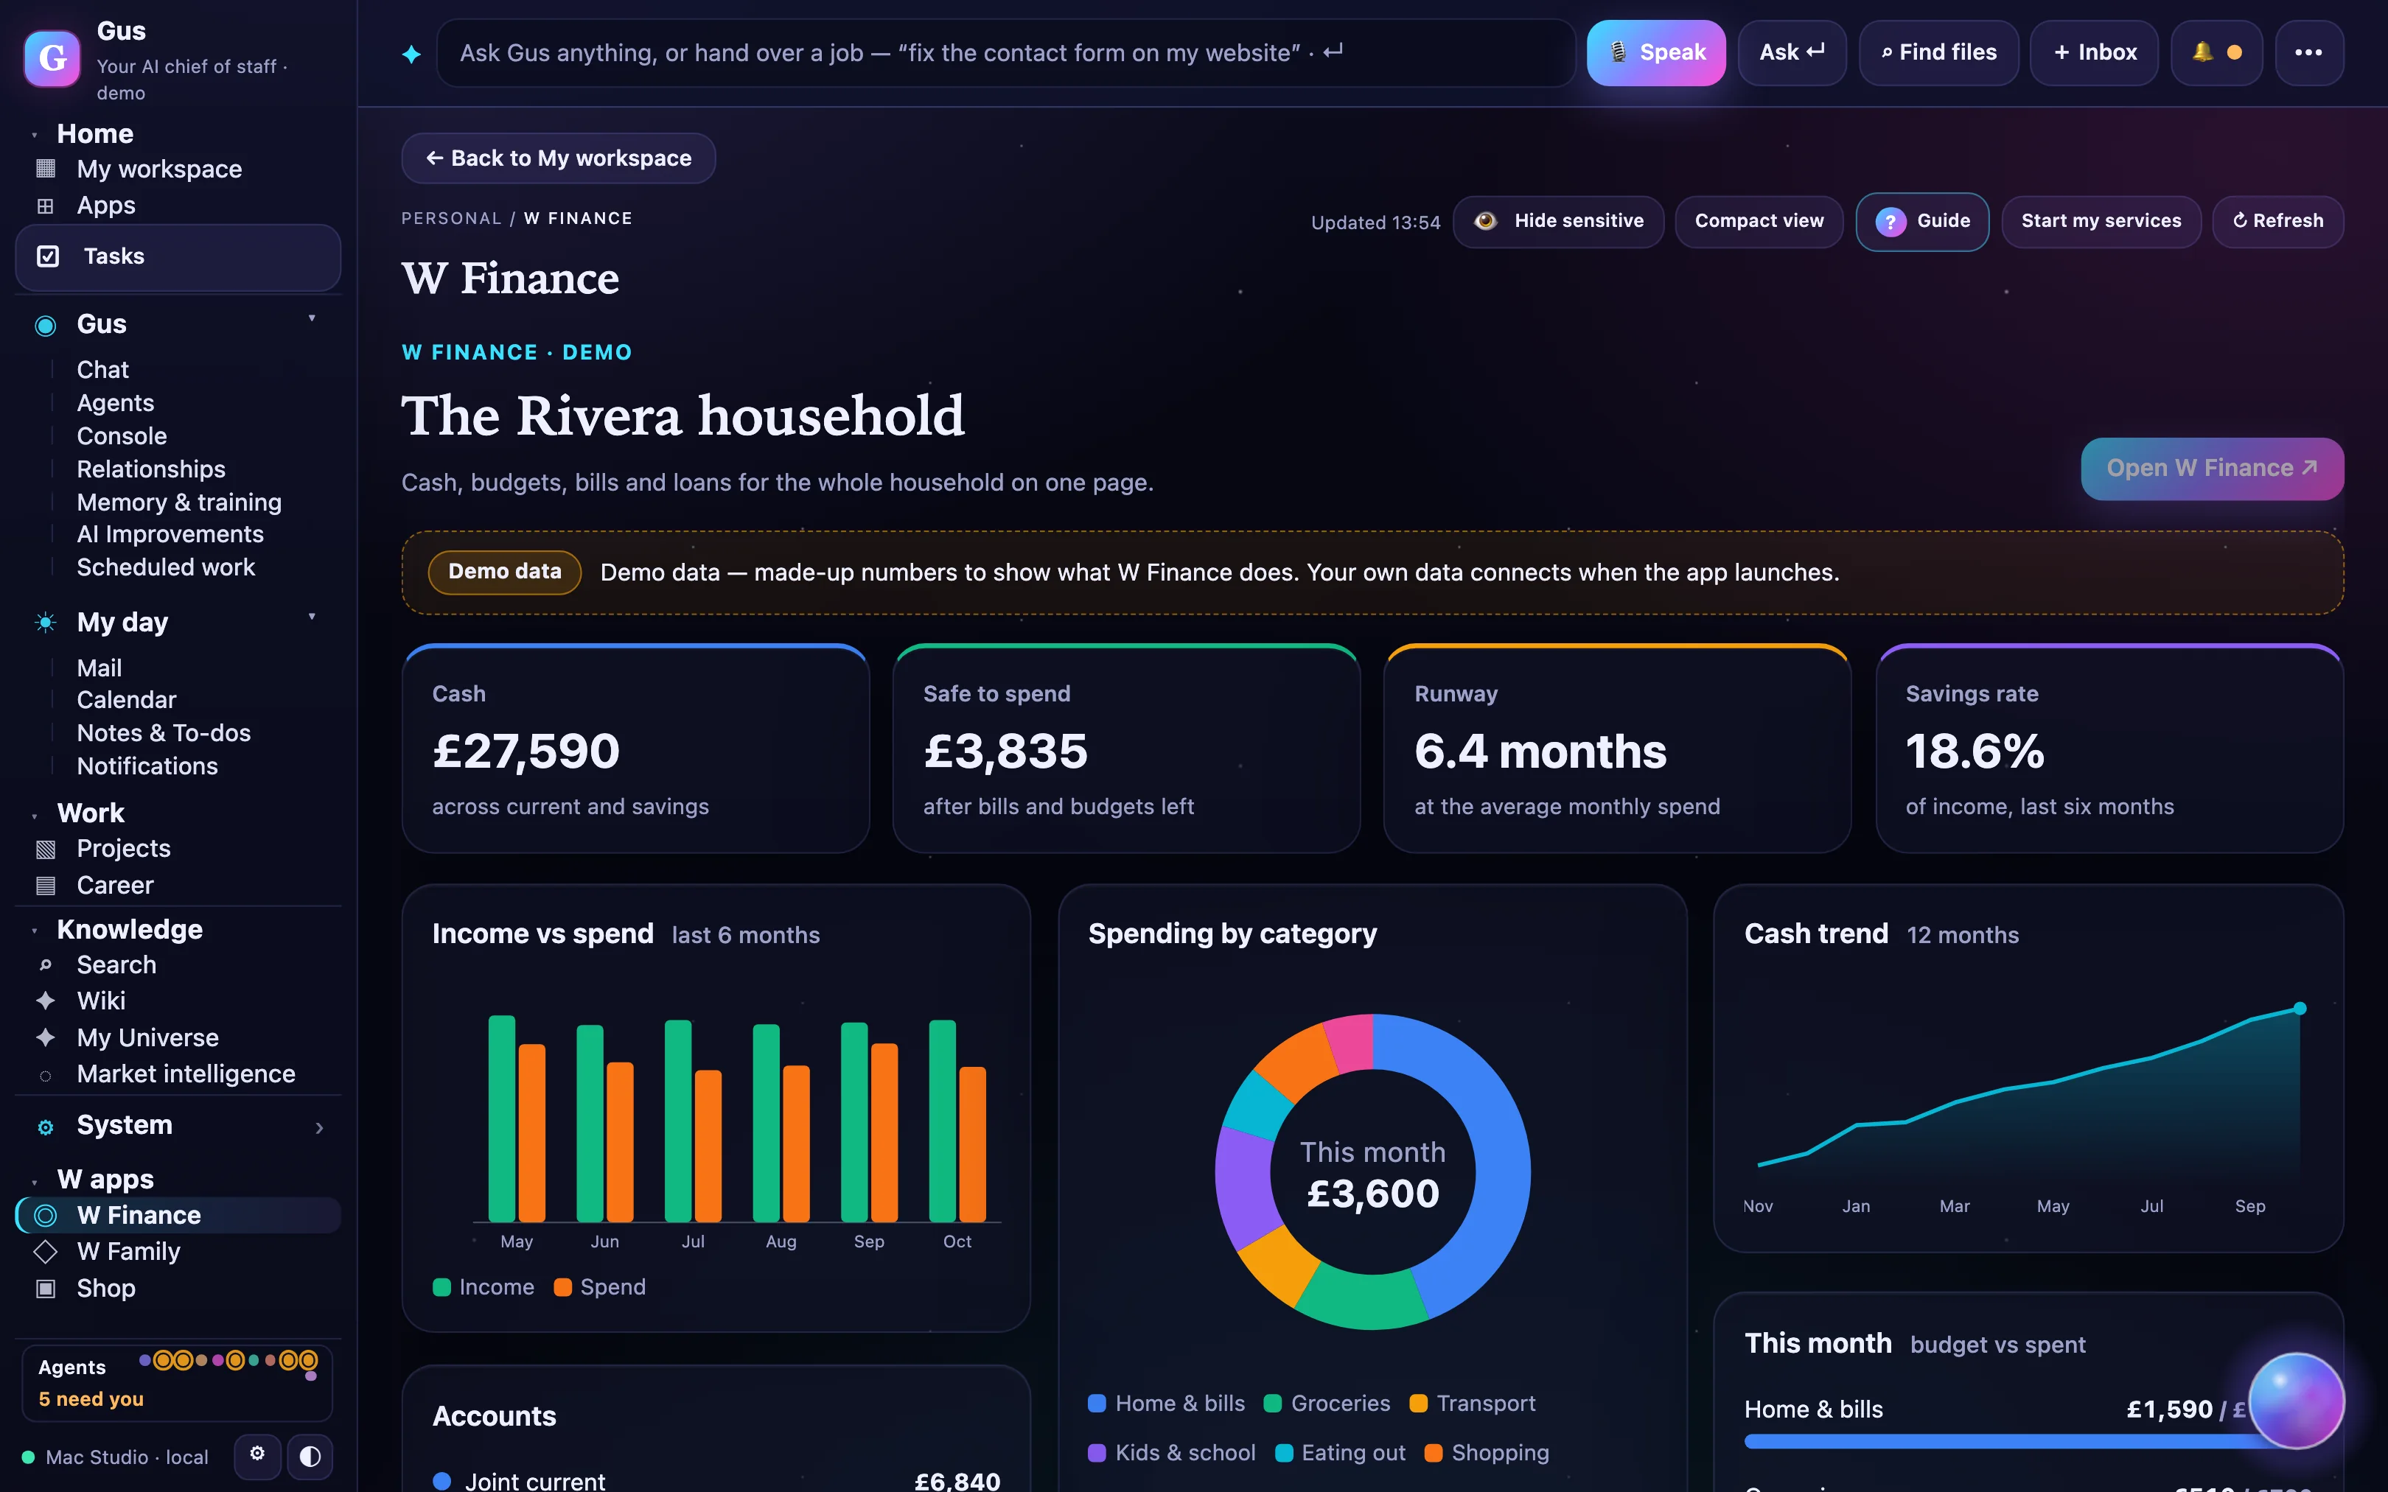Click the sparkle icon beside the ask field
This screenshot has width=2388, height=1492.
411,55
